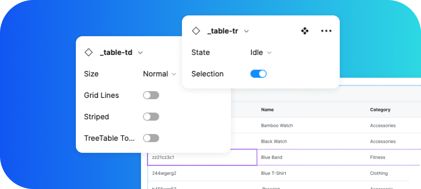Click the Size property label

click(x=91, y=74)
